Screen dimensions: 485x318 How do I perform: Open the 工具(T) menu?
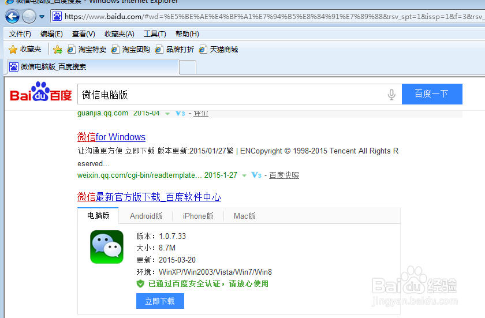155,34
